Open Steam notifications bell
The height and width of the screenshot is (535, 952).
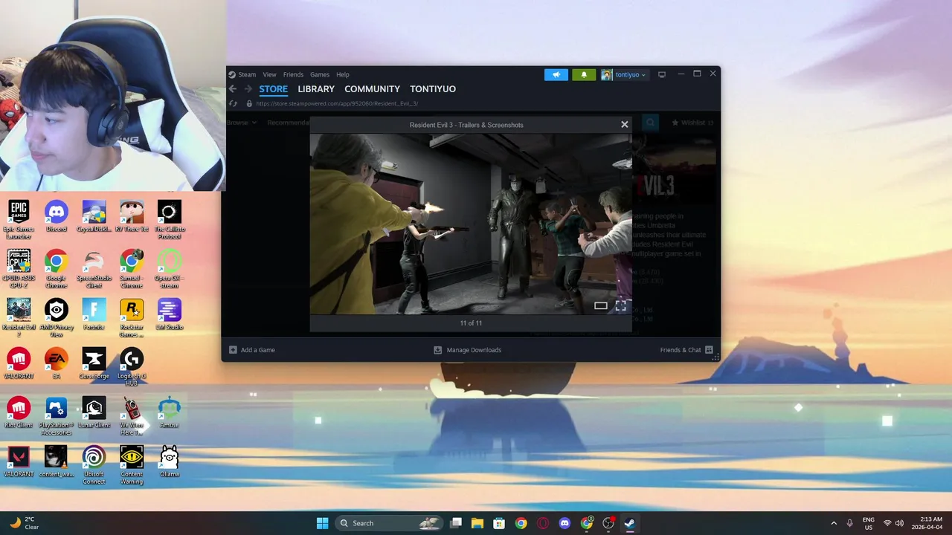[584, 74]
